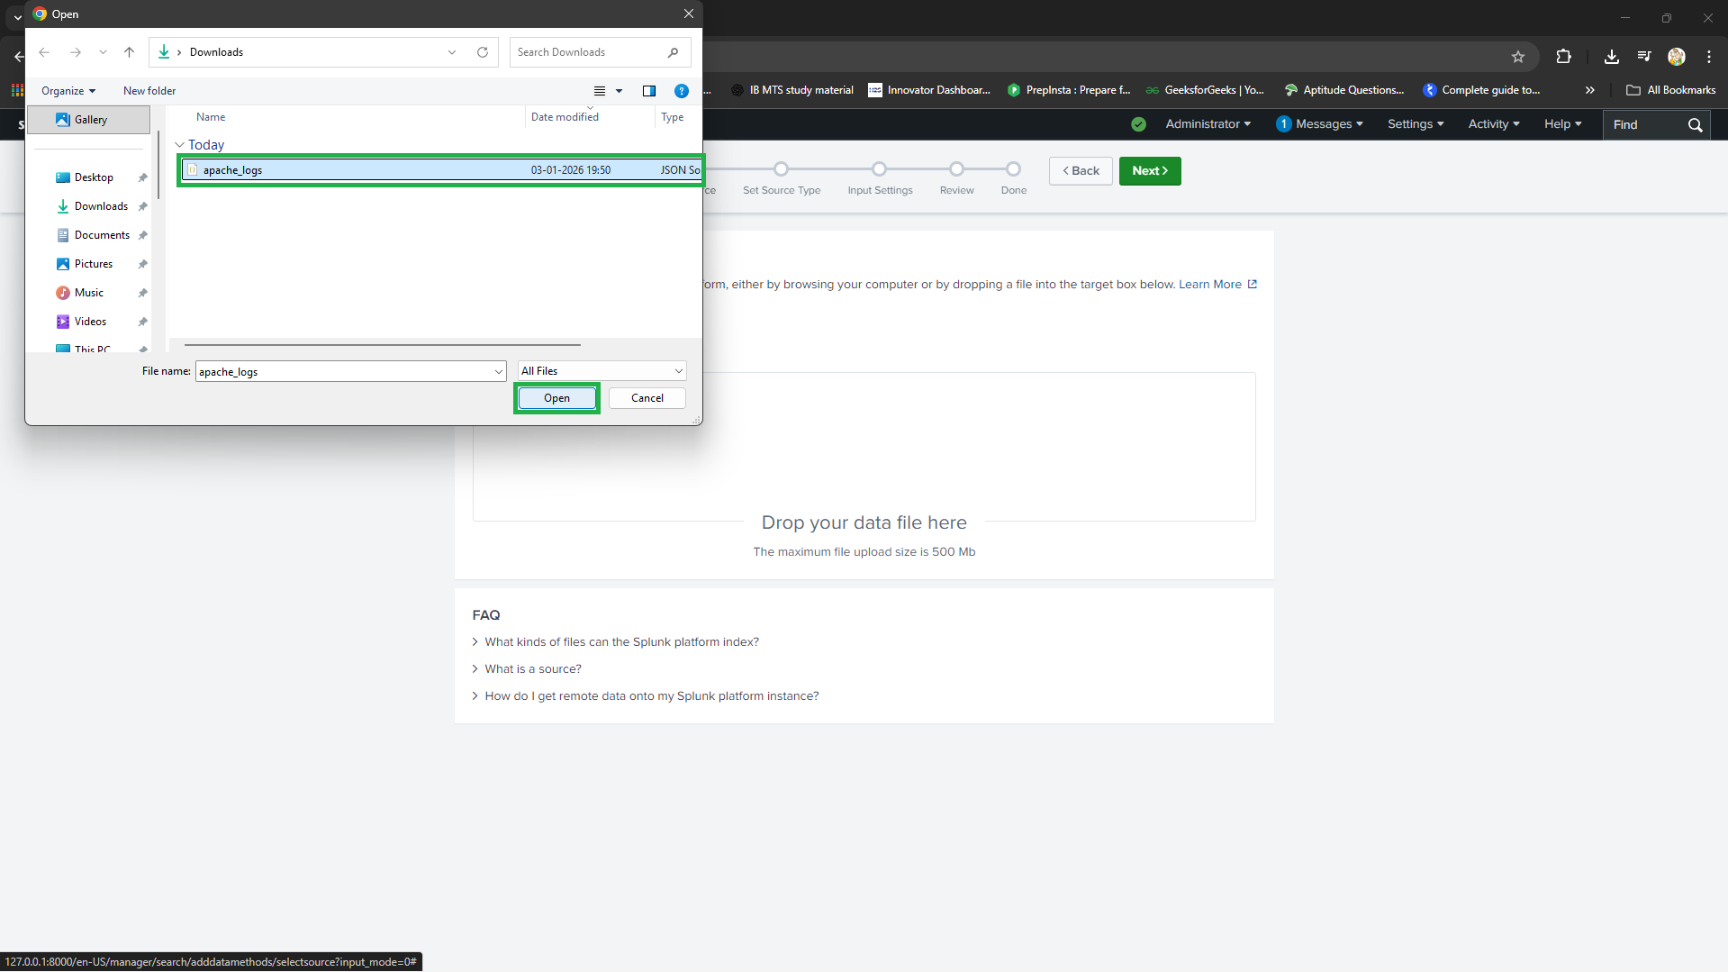Select Downloads in the navigation pane
1728x972 pixels.
coord(101,206)
